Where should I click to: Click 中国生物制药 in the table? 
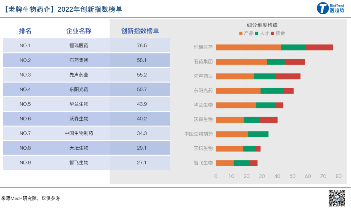79,133
